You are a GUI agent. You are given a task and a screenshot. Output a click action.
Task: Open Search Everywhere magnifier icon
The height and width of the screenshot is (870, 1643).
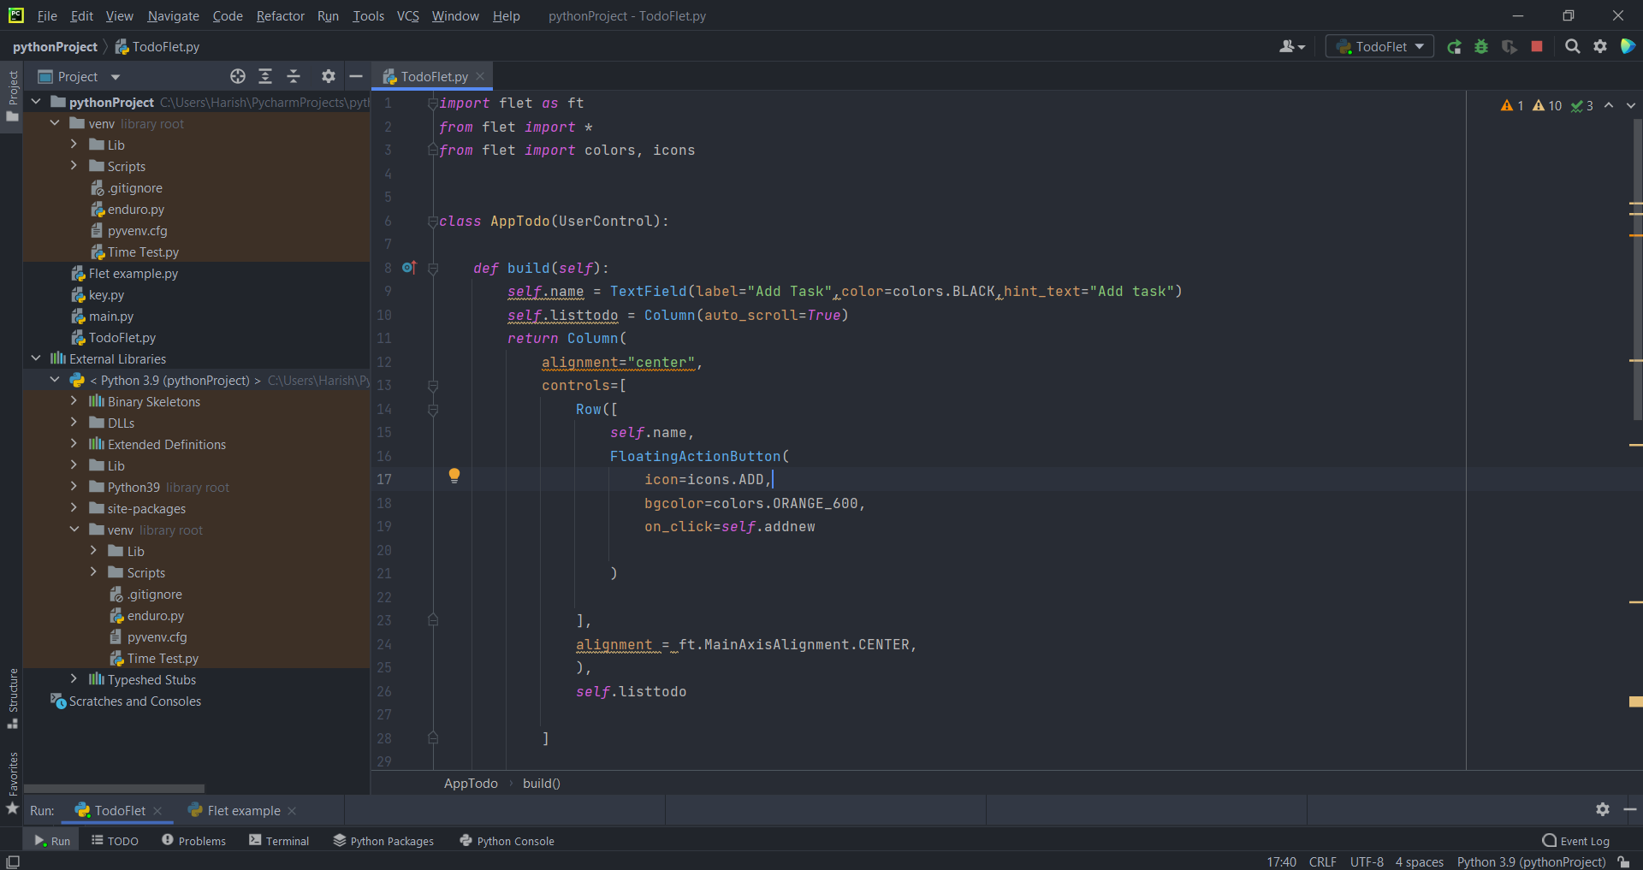coord(1572,47)
